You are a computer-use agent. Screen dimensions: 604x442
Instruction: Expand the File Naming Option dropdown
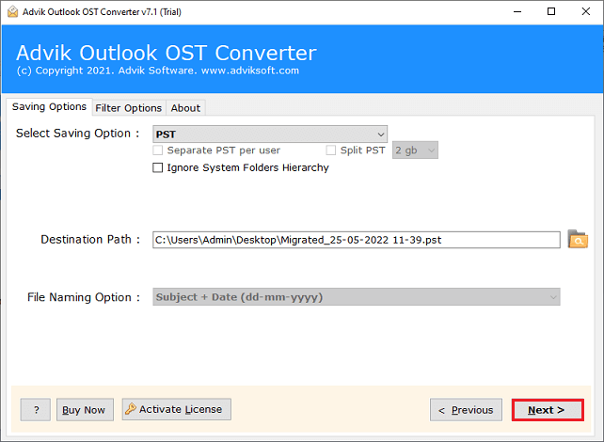(x=357, y=297)
